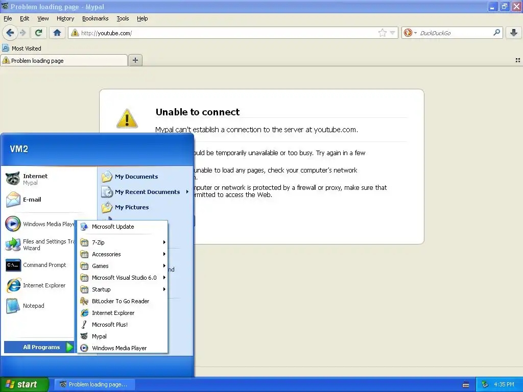Launch Windows Media Player from pinned list
The width and height of the screenshot is (523, 392).
[39, 224]
